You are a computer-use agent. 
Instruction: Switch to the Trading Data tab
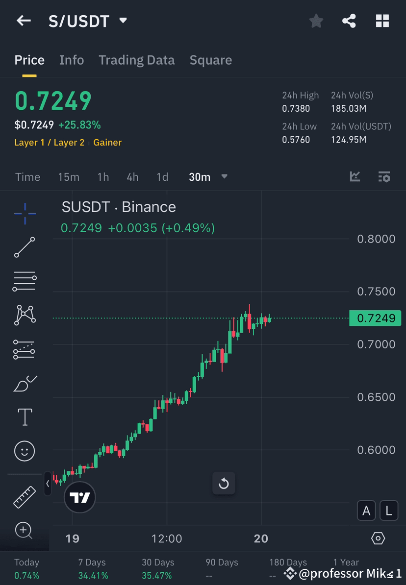click(x=136, y=60)
